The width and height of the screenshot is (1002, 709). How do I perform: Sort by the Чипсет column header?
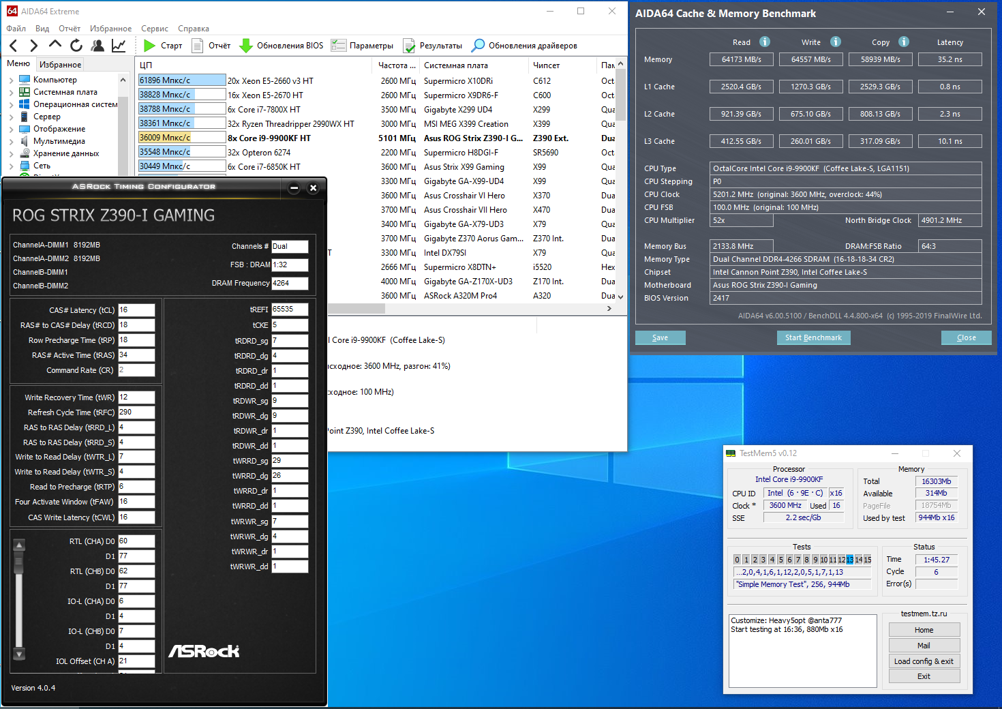pyautogui.click(x=562, y=65)
